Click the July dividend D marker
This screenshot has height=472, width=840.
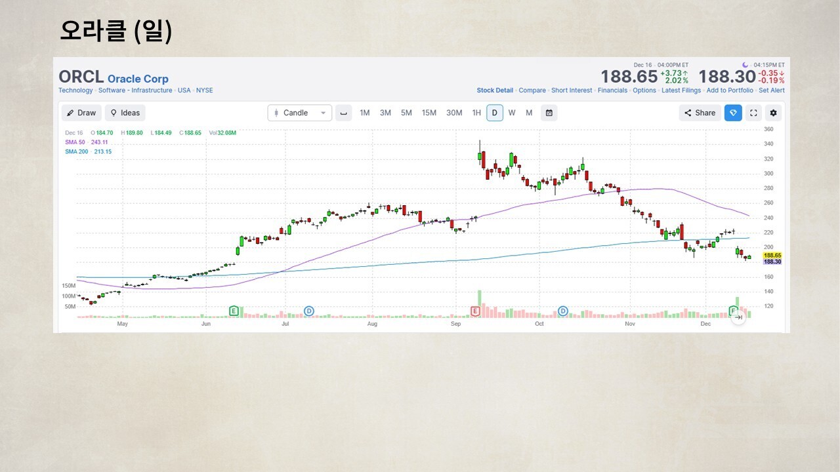pyautogui.click(x=308, y=311)
